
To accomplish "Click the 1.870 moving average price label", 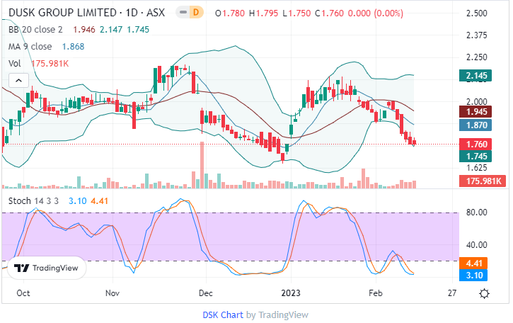I will tap(474, 125).
